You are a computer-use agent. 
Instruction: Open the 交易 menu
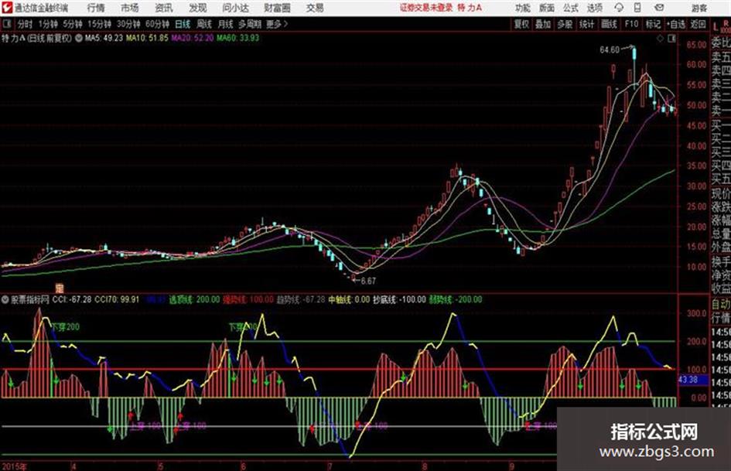(315, 8)
